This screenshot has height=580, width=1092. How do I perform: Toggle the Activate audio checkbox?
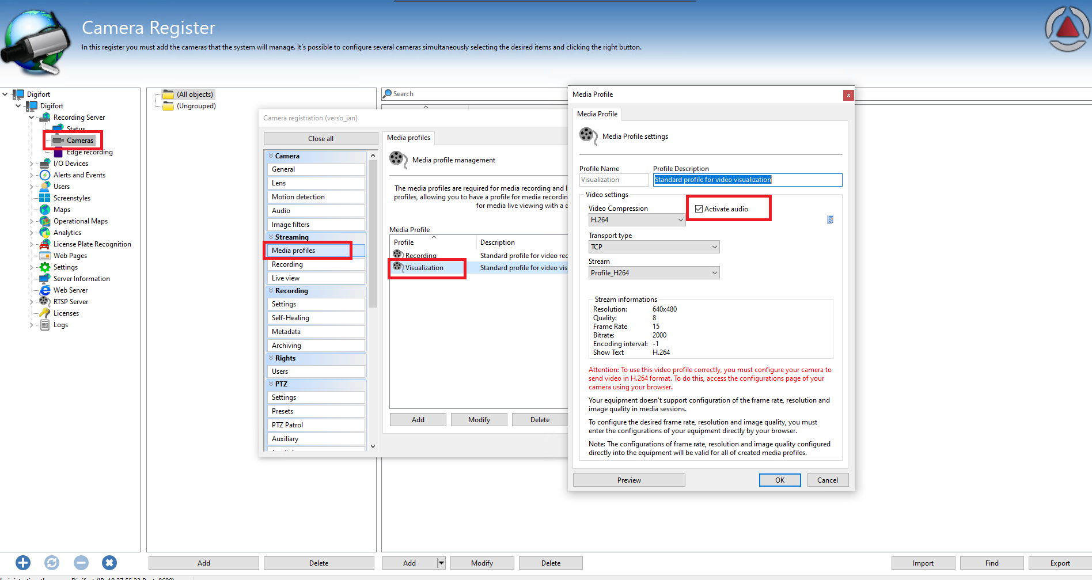click(x=699, y=209)
